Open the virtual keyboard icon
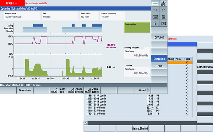 [155, 17]
